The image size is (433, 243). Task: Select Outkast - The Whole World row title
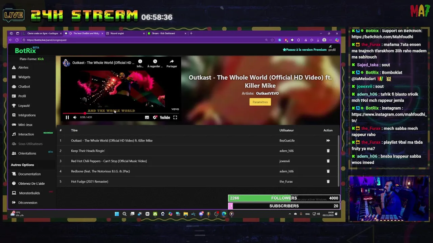pos(112,141)
